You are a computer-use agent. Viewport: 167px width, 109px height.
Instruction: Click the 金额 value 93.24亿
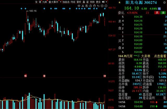tap(137, 77)
